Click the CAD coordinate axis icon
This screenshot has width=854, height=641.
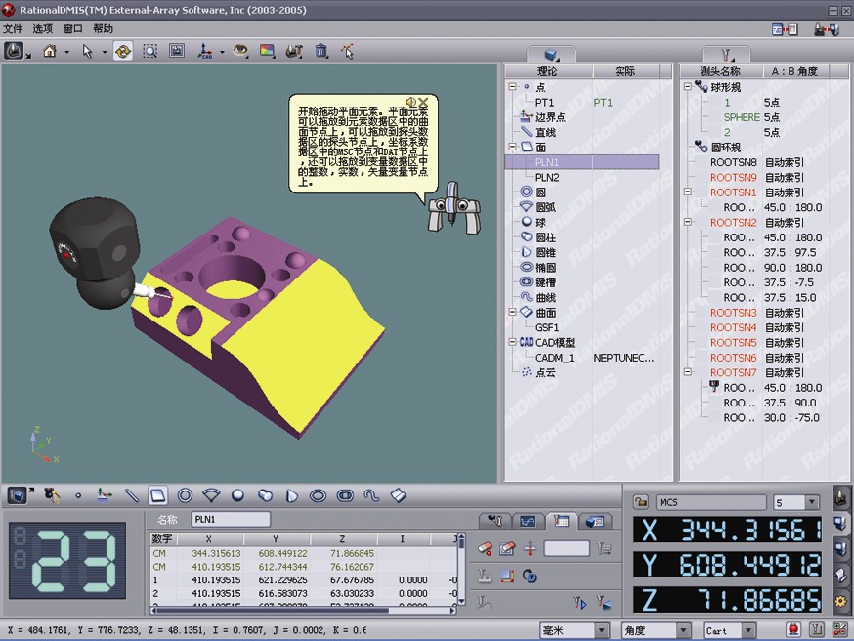[205, 51]
